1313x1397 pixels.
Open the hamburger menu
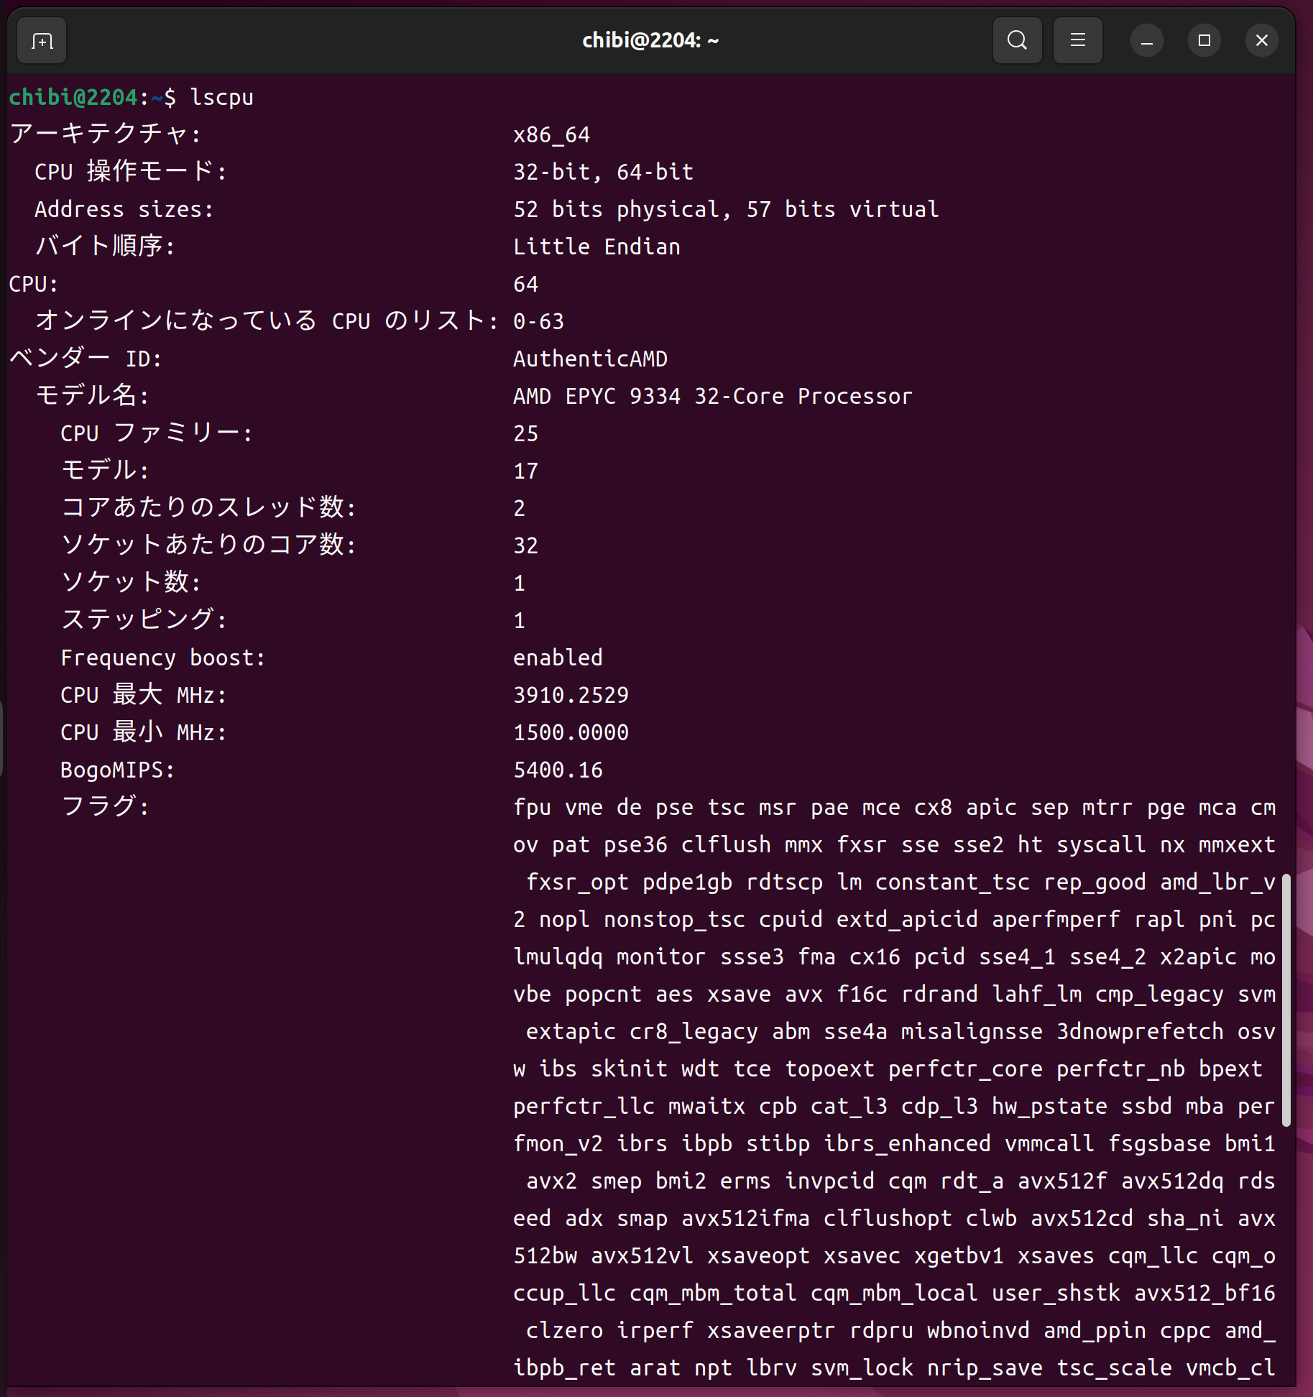point(1077,40)
